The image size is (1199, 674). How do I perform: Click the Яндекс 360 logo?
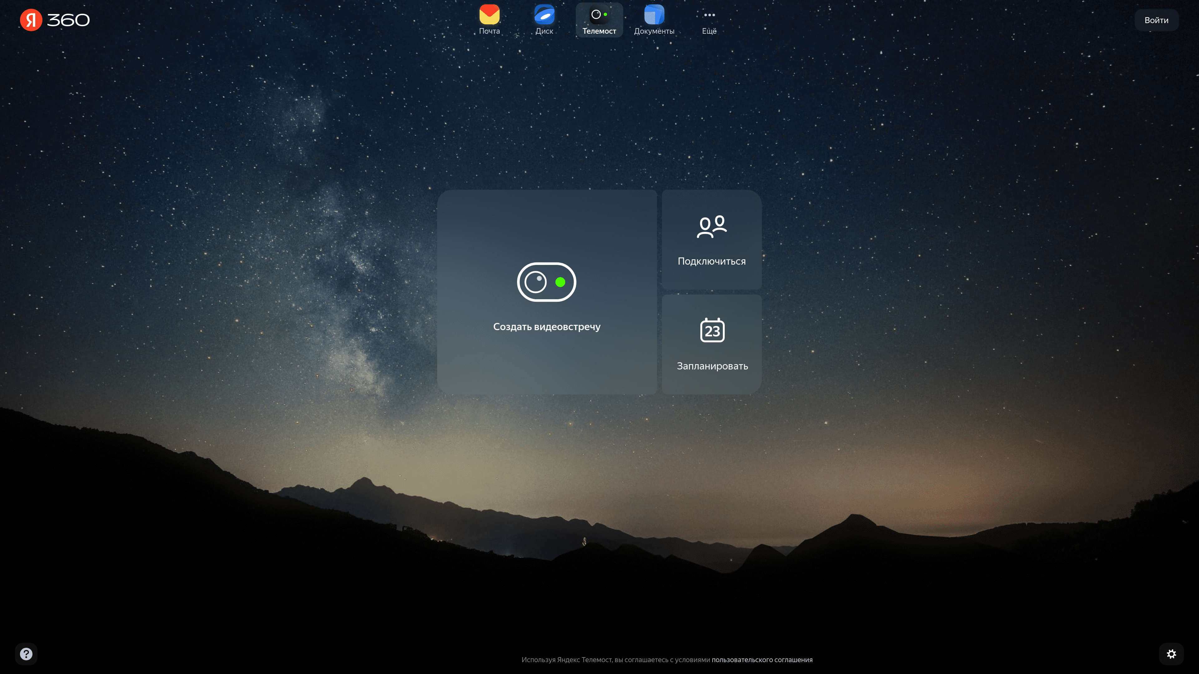point(55,20)
